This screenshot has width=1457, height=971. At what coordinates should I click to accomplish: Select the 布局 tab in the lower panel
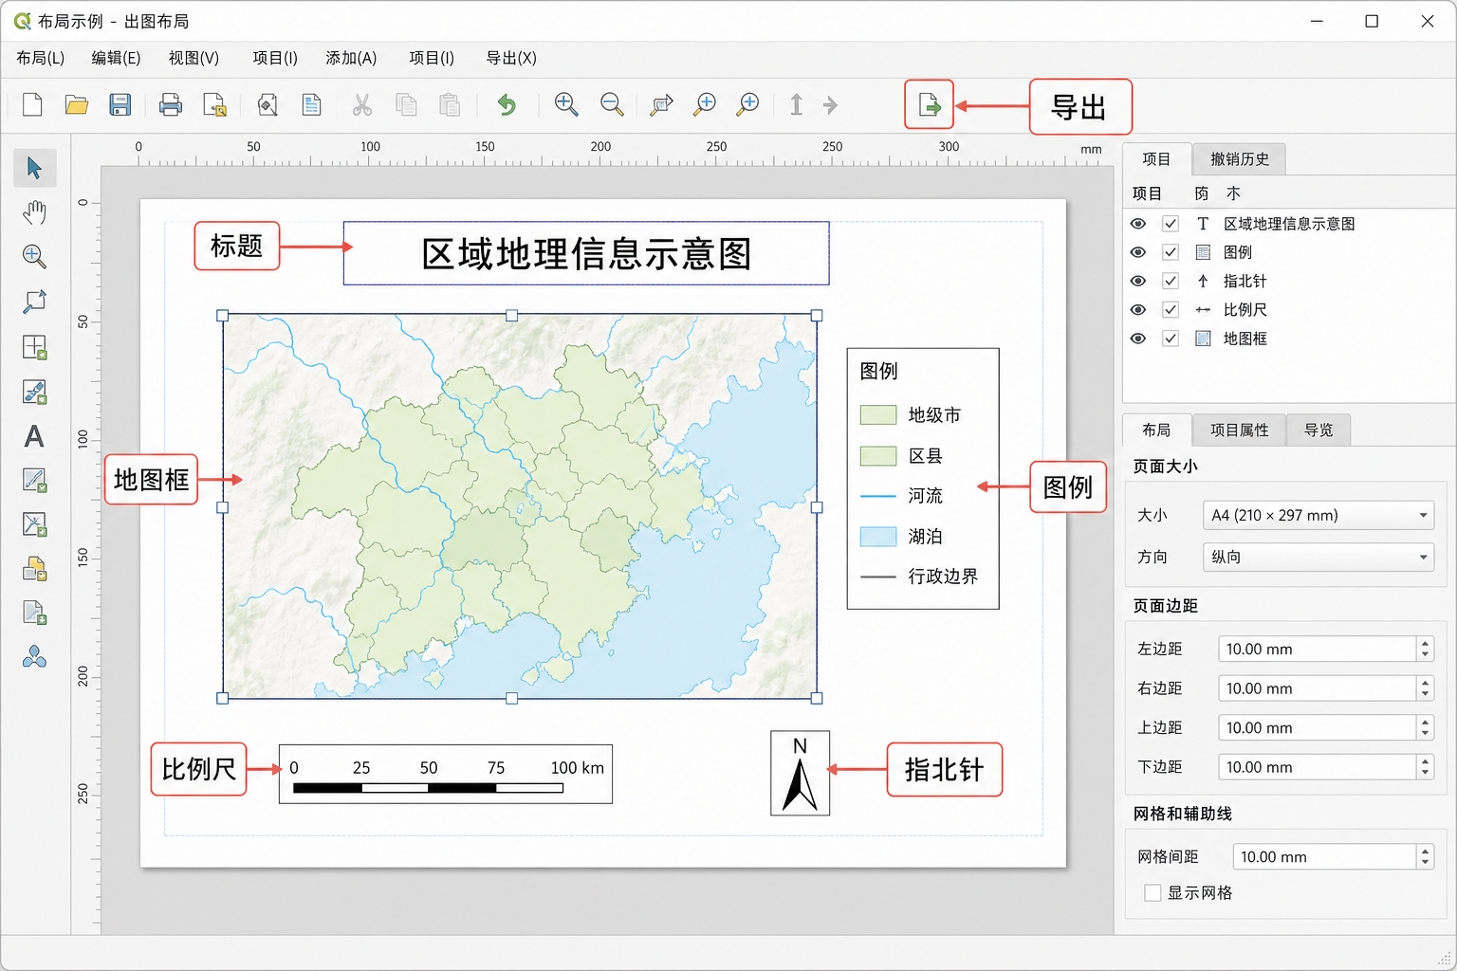[1155, 430]
